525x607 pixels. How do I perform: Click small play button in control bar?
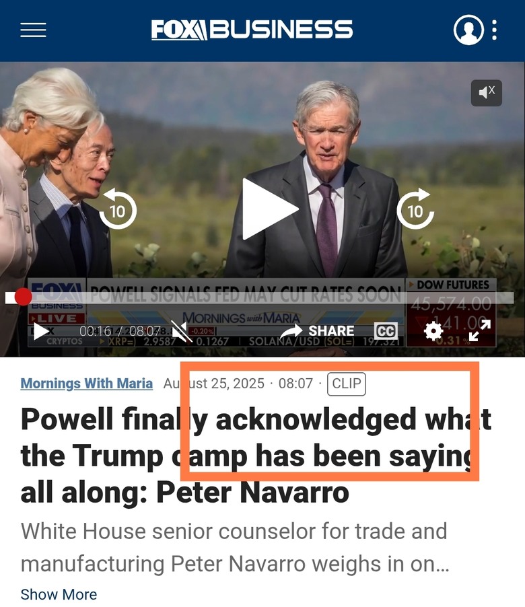tap(40, 331)
